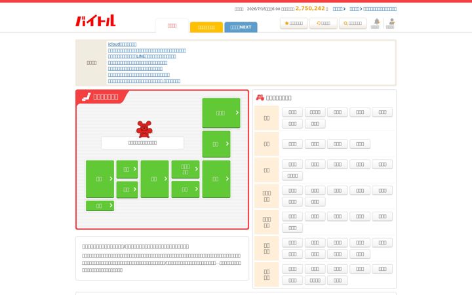Open the person account icon
Screen dimensions: 472x295
[x=391, y=22]
